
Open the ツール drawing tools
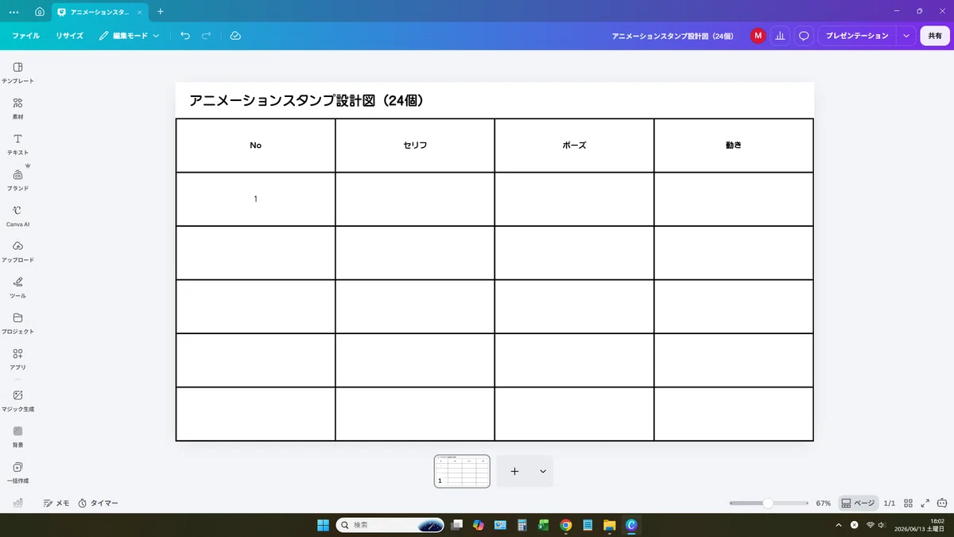17,287
